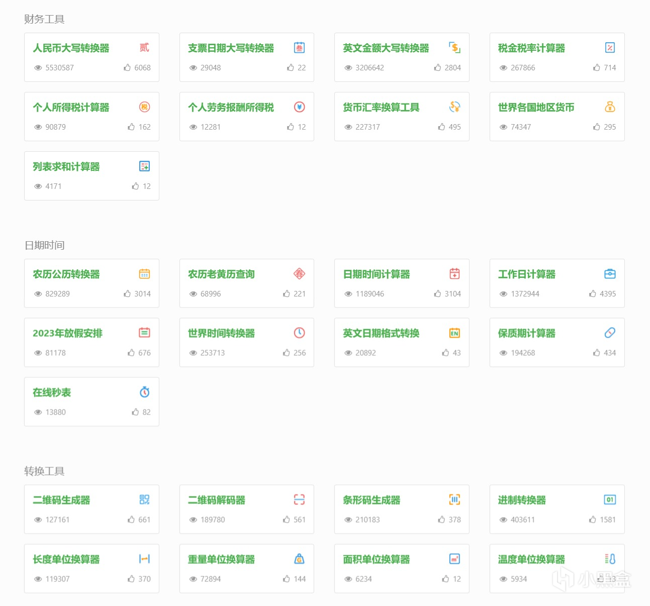The height and width of the screenshot is (606, 650).
Task: Click thumbs-up icon beside 12 on 面积单位换算器
Action: pyautogui.click(x=445, y=579)
